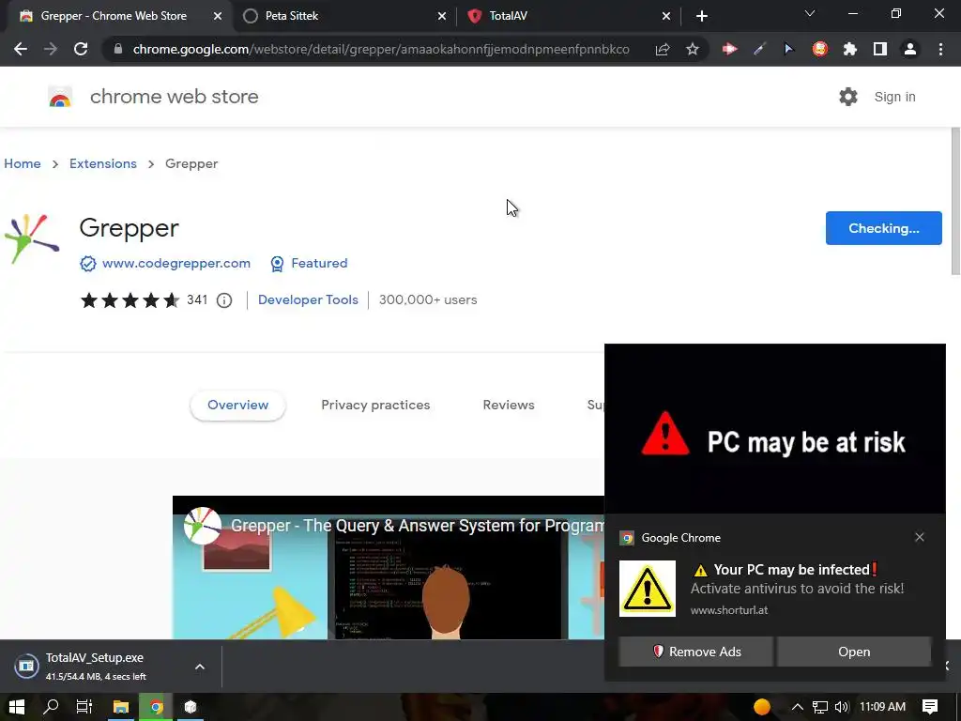This screenshot has height=721, width=961.
Task: Open the Chrome profile menu
Action: pyautogui.click(x=910, y=49)
